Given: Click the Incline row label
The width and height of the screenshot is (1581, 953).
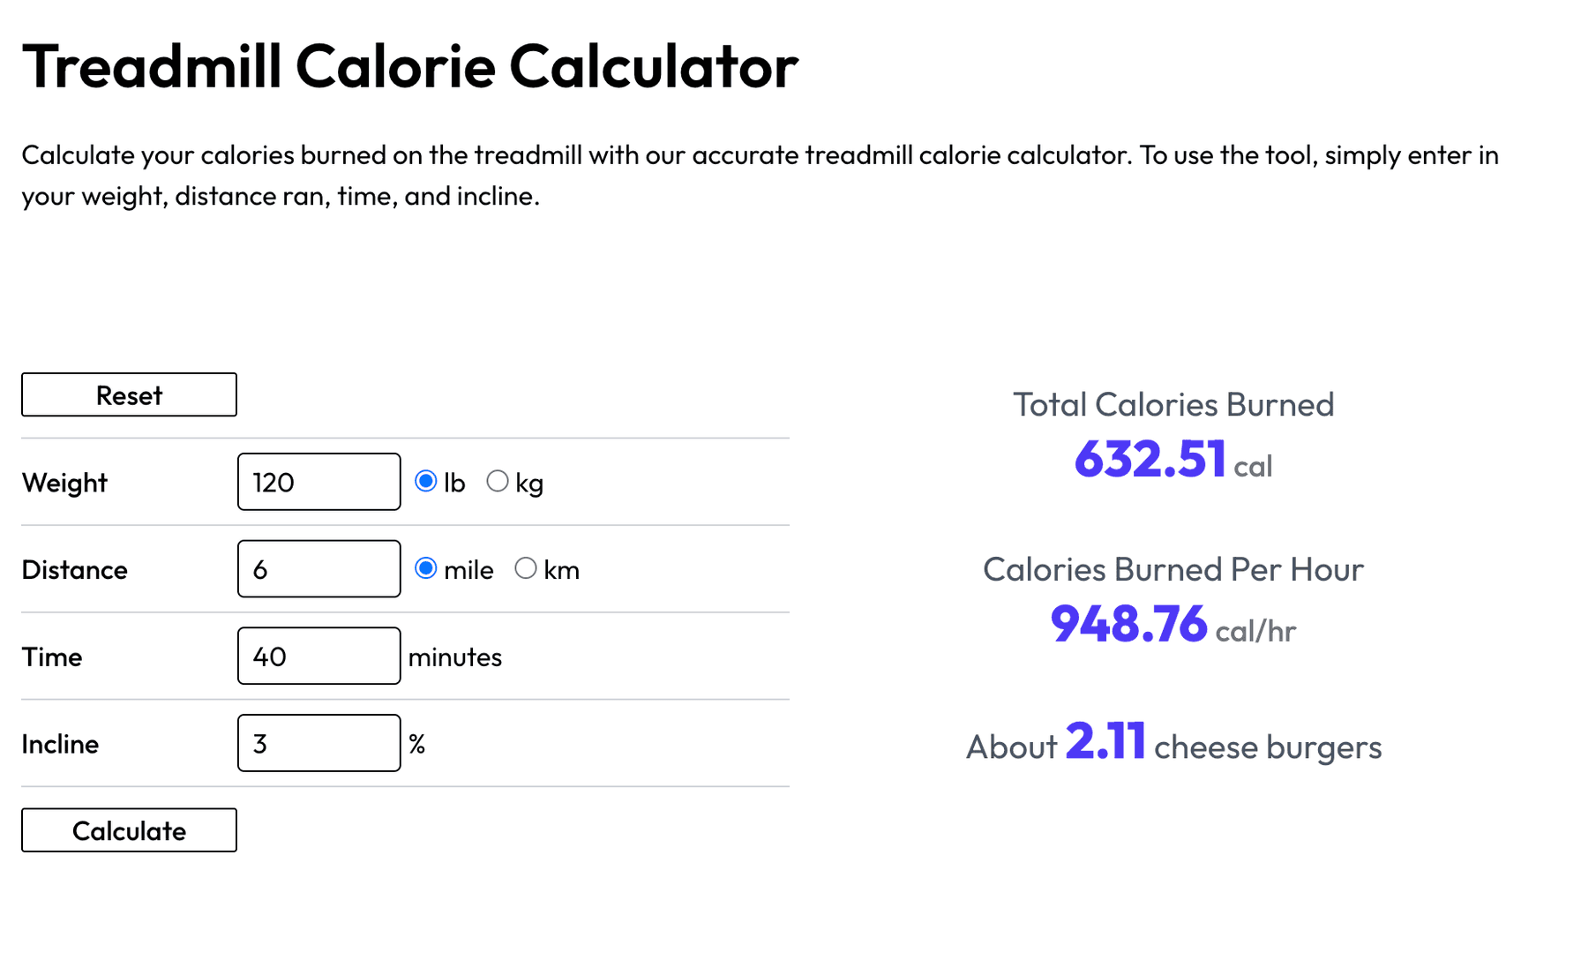Looking at the screenshot, I should [x=59, y=743].
